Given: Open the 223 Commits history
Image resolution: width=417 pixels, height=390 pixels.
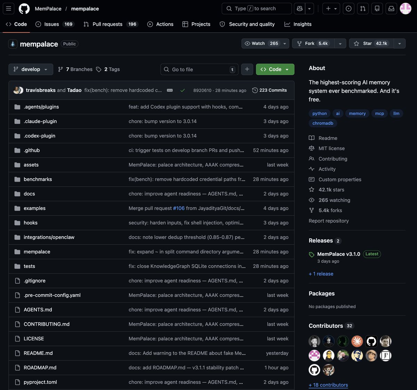Looking at the screenshot, I should (269, 90).
